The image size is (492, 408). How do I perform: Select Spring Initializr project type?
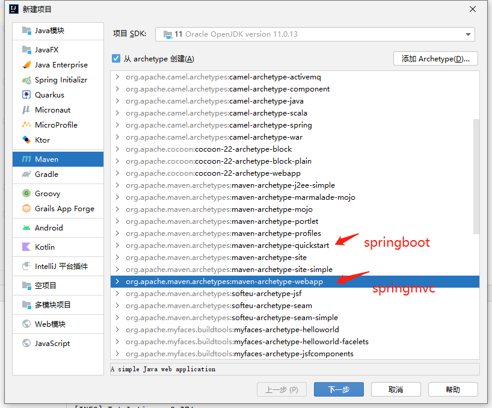(58, 80)
